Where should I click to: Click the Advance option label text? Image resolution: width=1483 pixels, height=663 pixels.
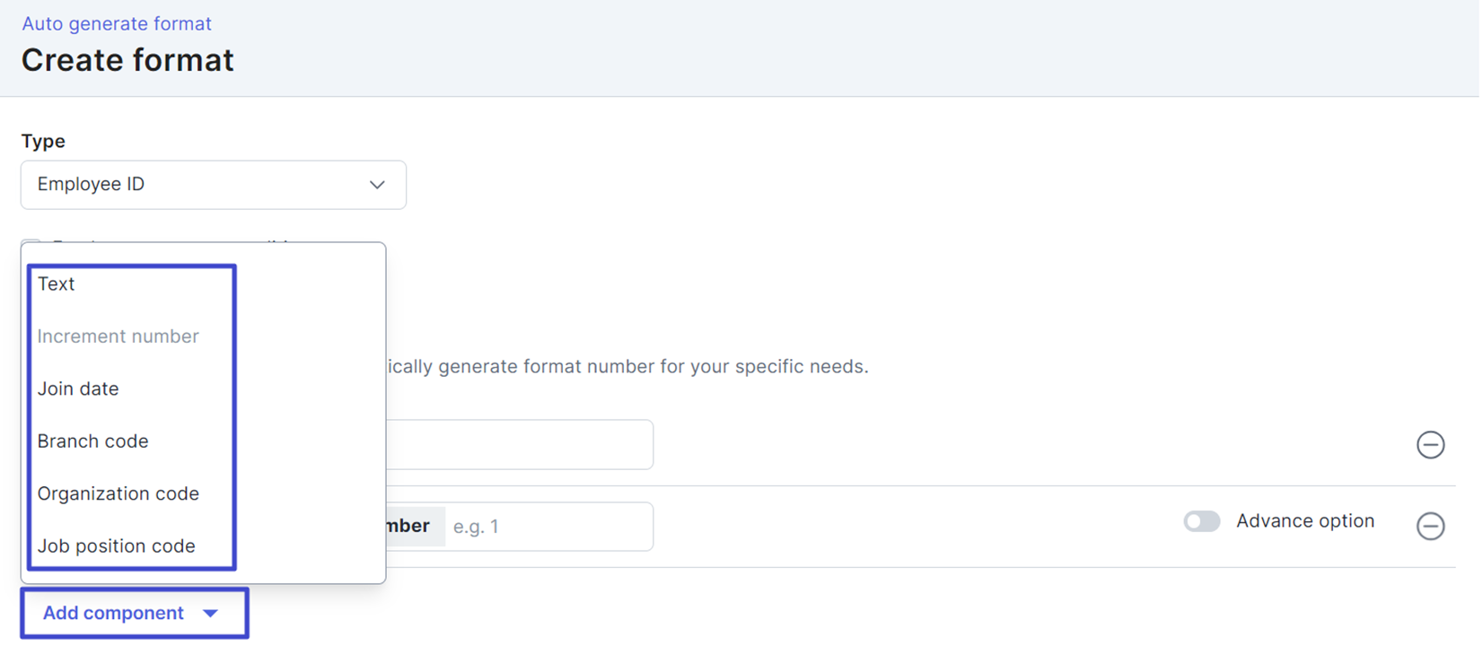[x=1304, y=520]
